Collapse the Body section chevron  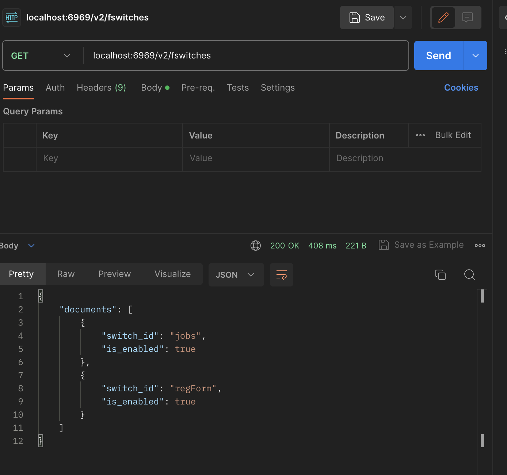(31, 246)
